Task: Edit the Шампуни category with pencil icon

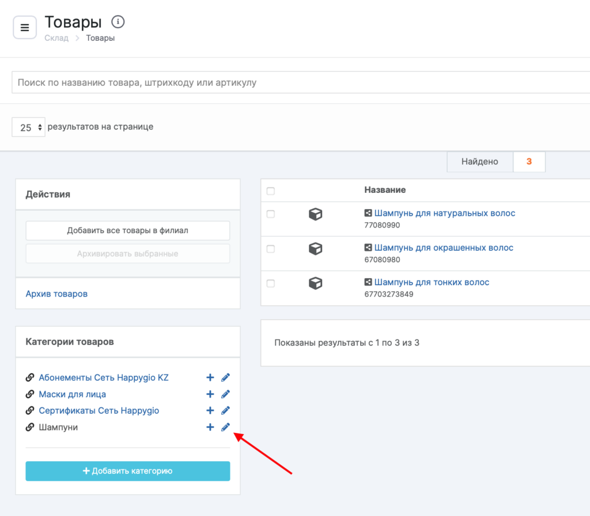Action: [x=225, y=427]
